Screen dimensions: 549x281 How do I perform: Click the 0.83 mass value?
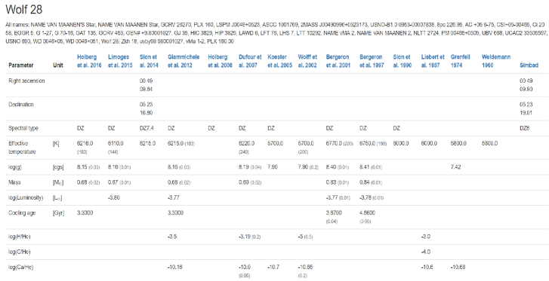pyautogui.click(x=331, y=182)
